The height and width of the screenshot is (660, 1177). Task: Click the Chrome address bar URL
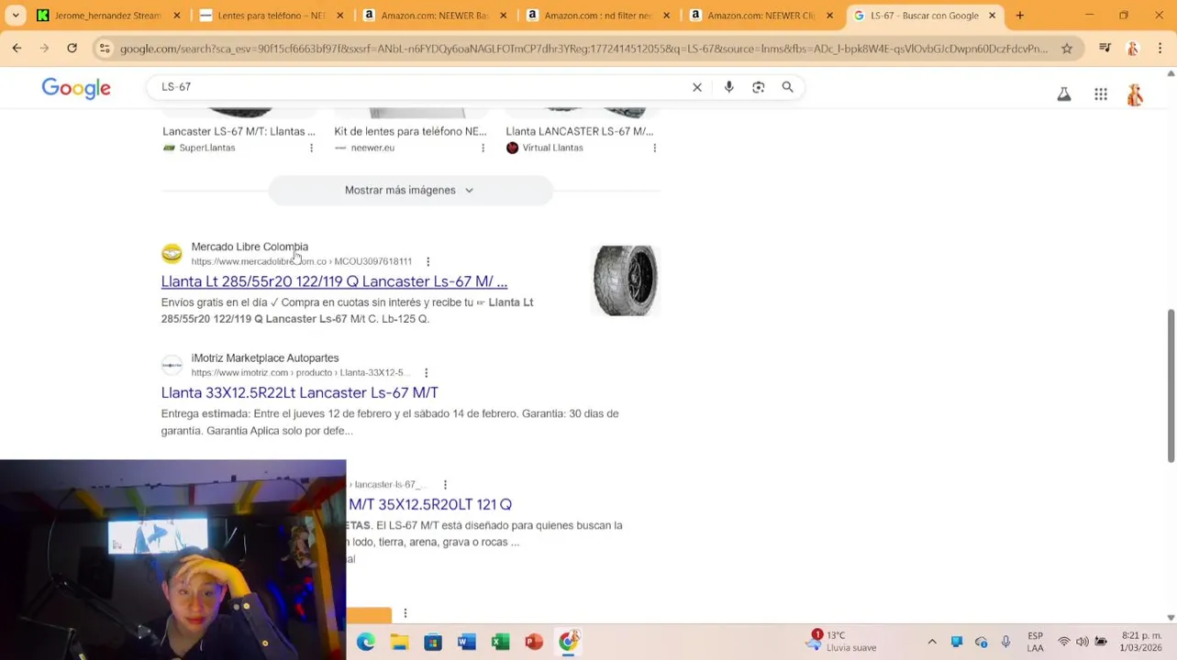(583, 49)
